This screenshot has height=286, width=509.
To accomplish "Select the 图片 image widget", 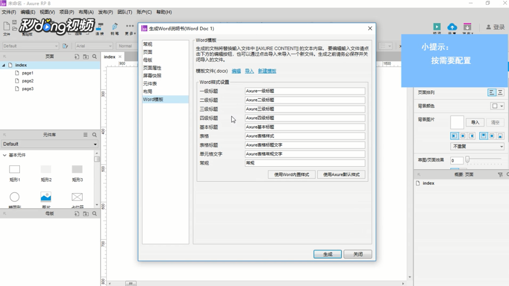I will (x=45, y=197).
